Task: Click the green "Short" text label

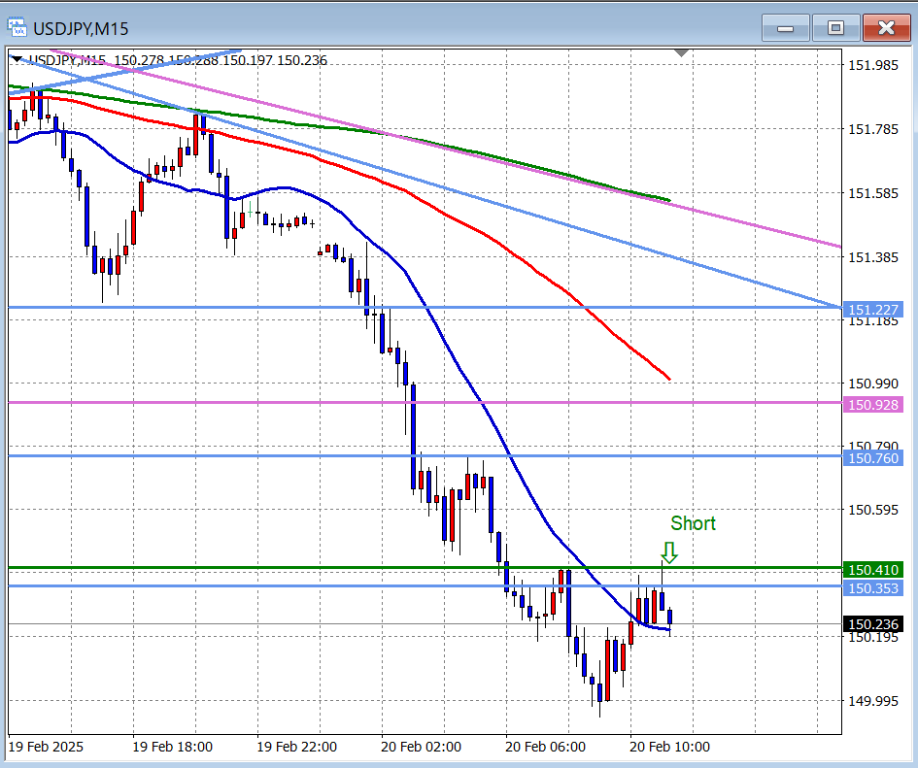Action: coord(693,523)
